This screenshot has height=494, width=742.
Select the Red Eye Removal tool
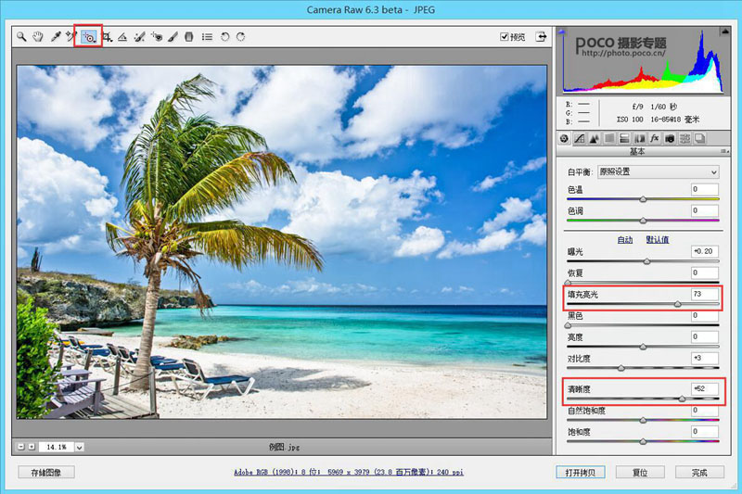coord(157,36)
